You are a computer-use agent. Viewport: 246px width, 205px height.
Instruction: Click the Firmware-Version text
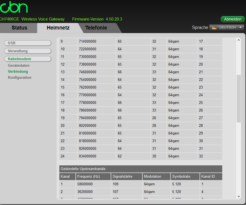pos(88,19)
